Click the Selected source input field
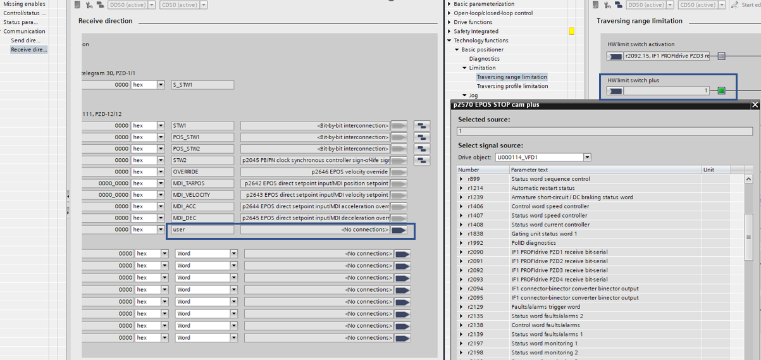 click(604, 131)
